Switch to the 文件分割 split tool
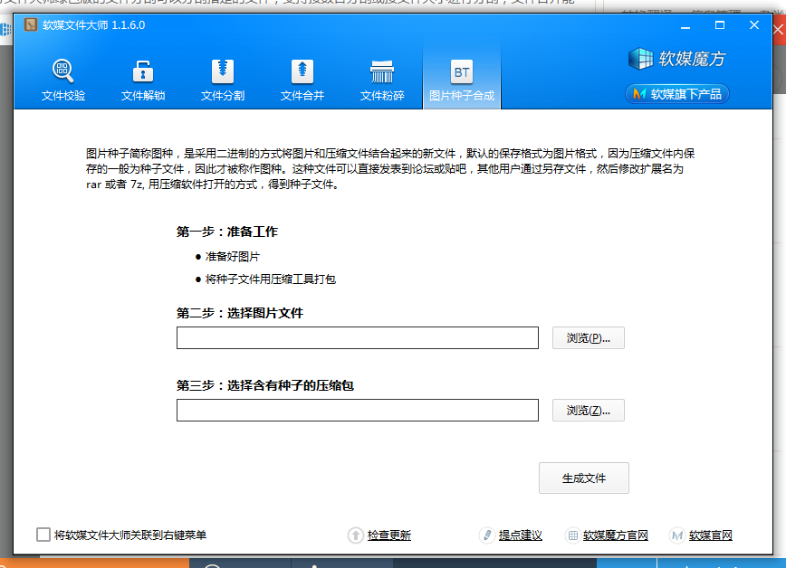This screenshot has height=568, width=786. coord(223,80)
